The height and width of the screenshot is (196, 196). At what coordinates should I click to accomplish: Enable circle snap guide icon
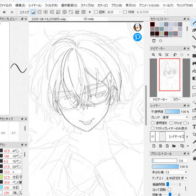point(64,12)
